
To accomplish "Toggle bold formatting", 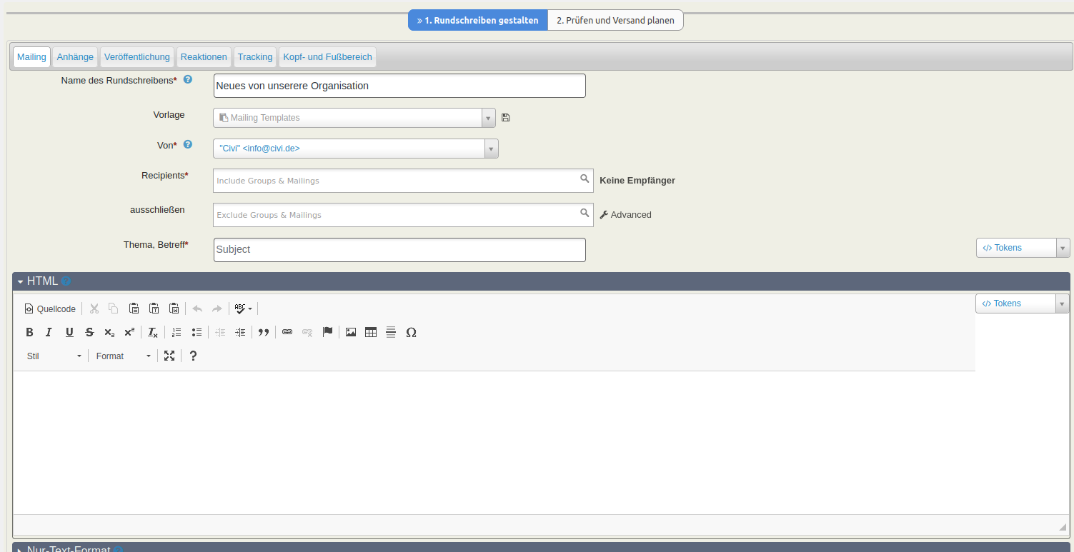I will pyautogui.click(x=29, y=332).
